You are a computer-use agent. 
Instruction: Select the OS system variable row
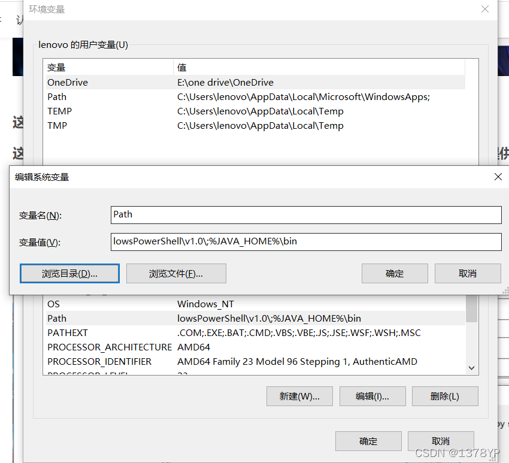pyautogui.click(x=256, y=304)
